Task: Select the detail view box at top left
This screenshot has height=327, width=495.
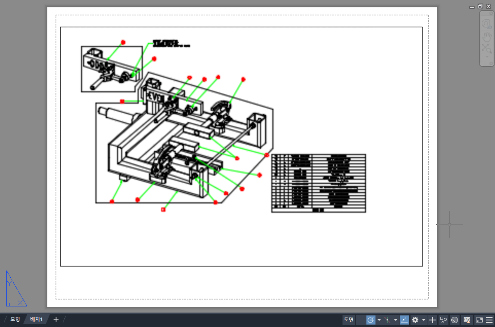Action: [x=111, y=69]
